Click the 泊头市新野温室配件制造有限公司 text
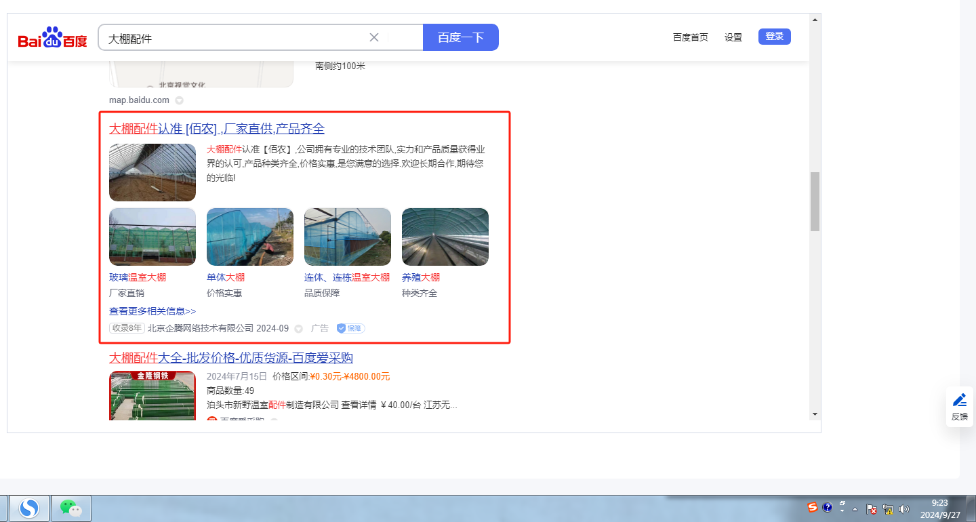Viewport: 976px width, 522px height. pyautogui.click(x=272, y=405)
